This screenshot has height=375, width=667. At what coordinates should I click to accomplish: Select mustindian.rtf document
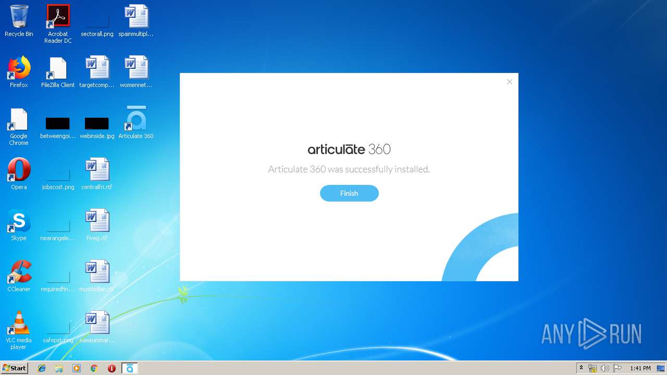click(97, 276)
